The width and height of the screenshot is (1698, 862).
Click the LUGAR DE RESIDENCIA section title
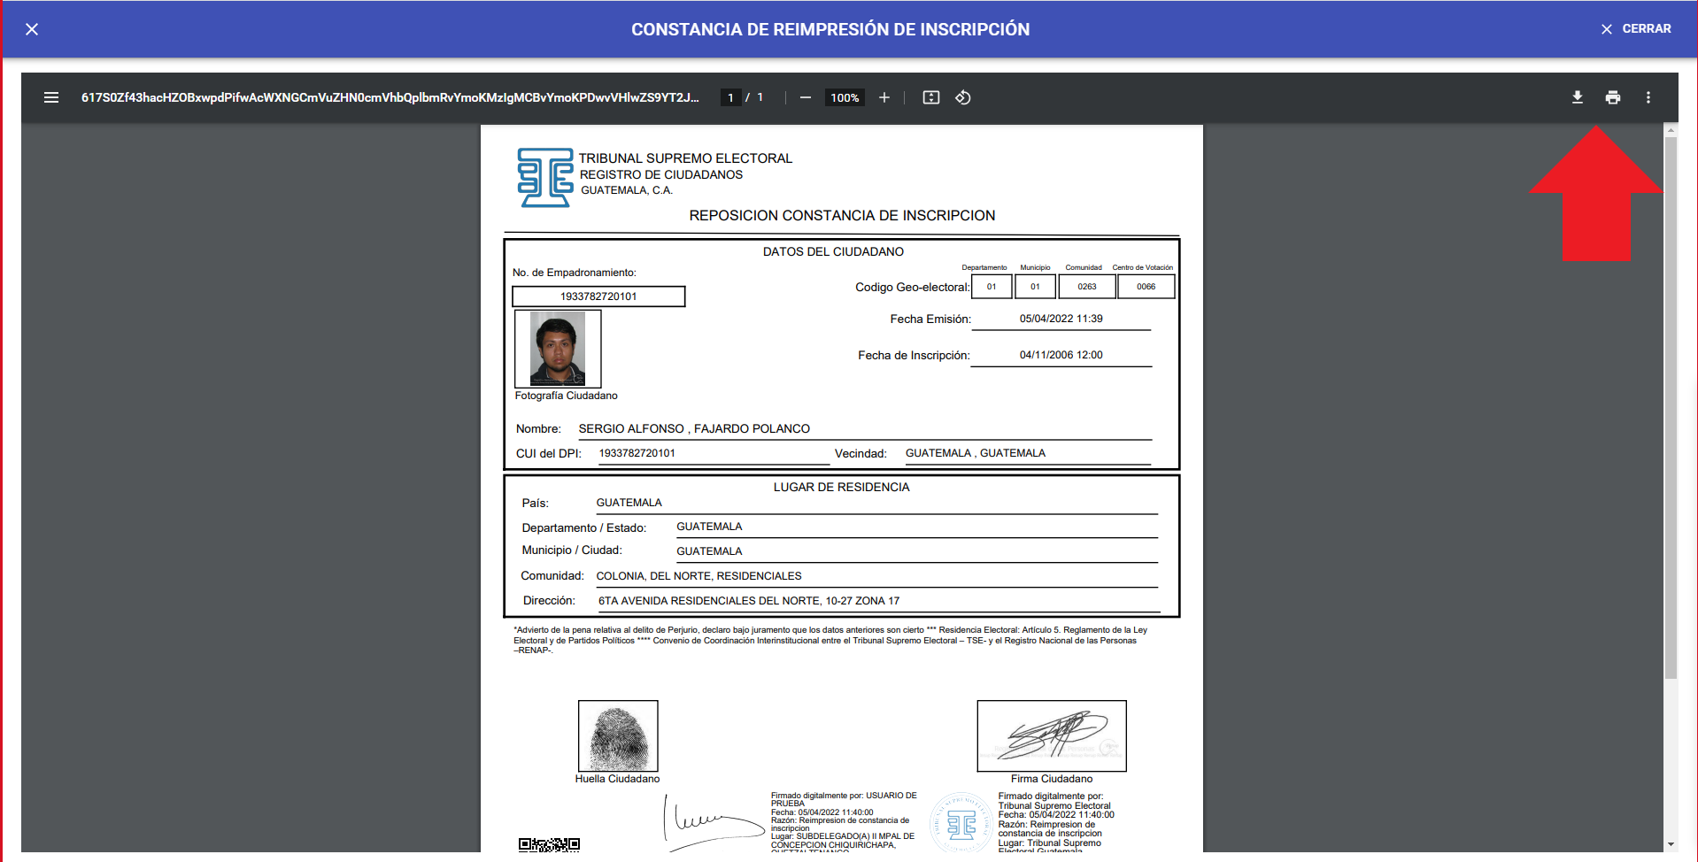coord(841,488)
